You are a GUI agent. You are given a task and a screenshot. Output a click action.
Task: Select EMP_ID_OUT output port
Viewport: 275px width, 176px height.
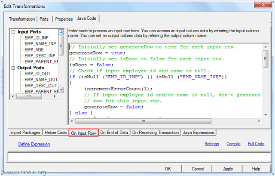[37, 74]
